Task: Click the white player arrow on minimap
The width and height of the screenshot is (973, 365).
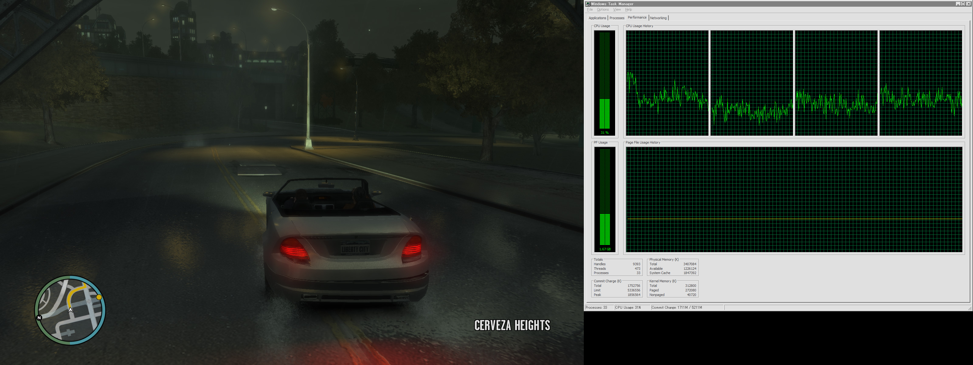Action: tap(70, 310)
